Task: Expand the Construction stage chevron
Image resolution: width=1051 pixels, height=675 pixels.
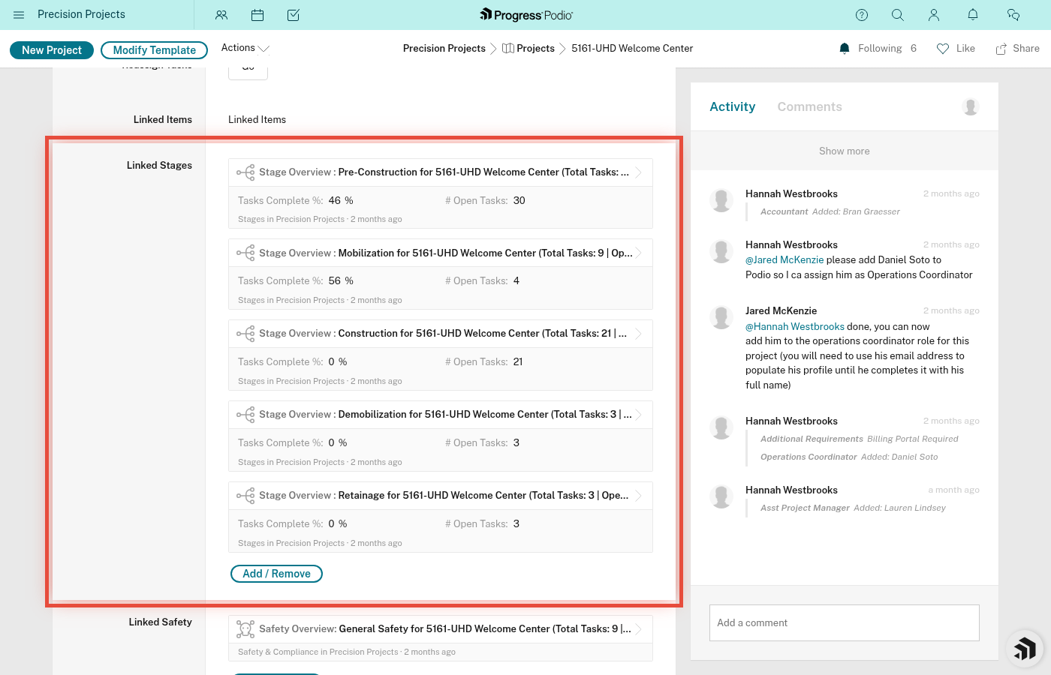Action: point(639,334)
